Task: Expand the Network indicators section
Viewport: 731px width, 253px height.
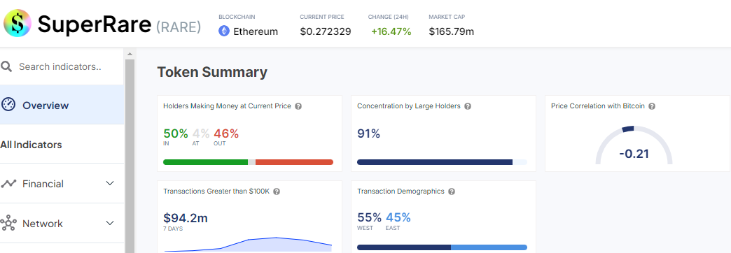Action: 110,223
